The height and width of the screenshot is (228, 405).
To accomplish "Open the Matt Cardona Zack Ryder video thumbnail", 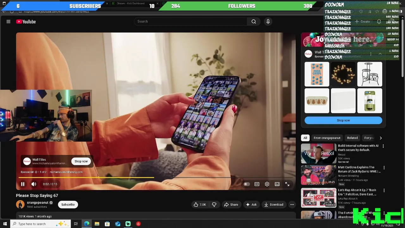I will [319, 175].
